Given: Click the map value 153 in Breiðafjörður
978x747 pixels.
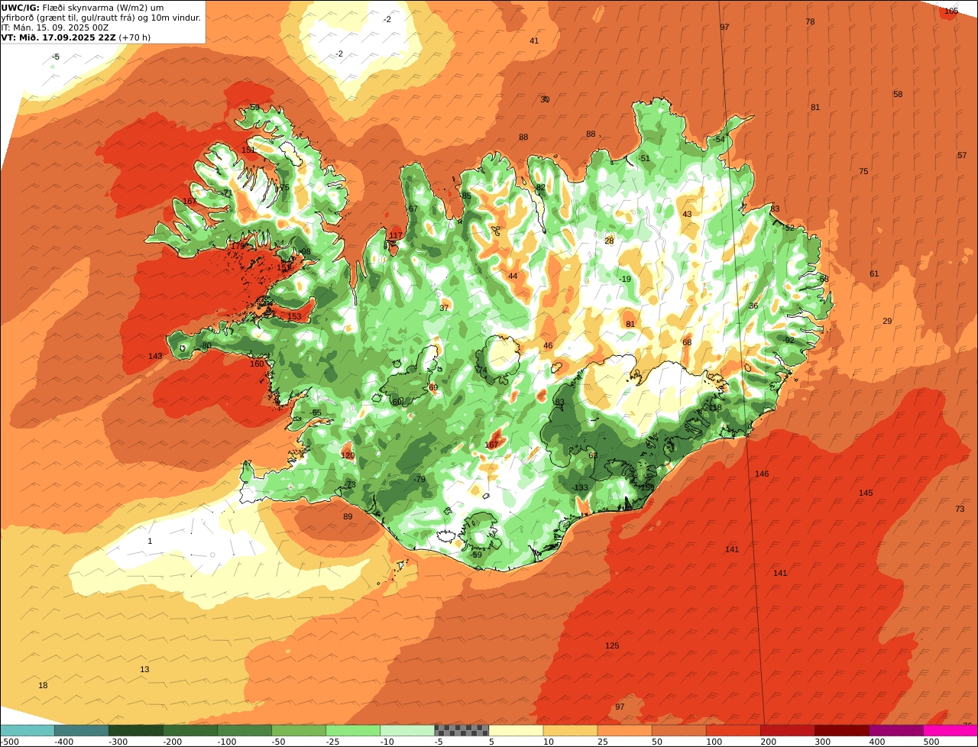Looking at the screenshot, I should click(x=294, y=316).
